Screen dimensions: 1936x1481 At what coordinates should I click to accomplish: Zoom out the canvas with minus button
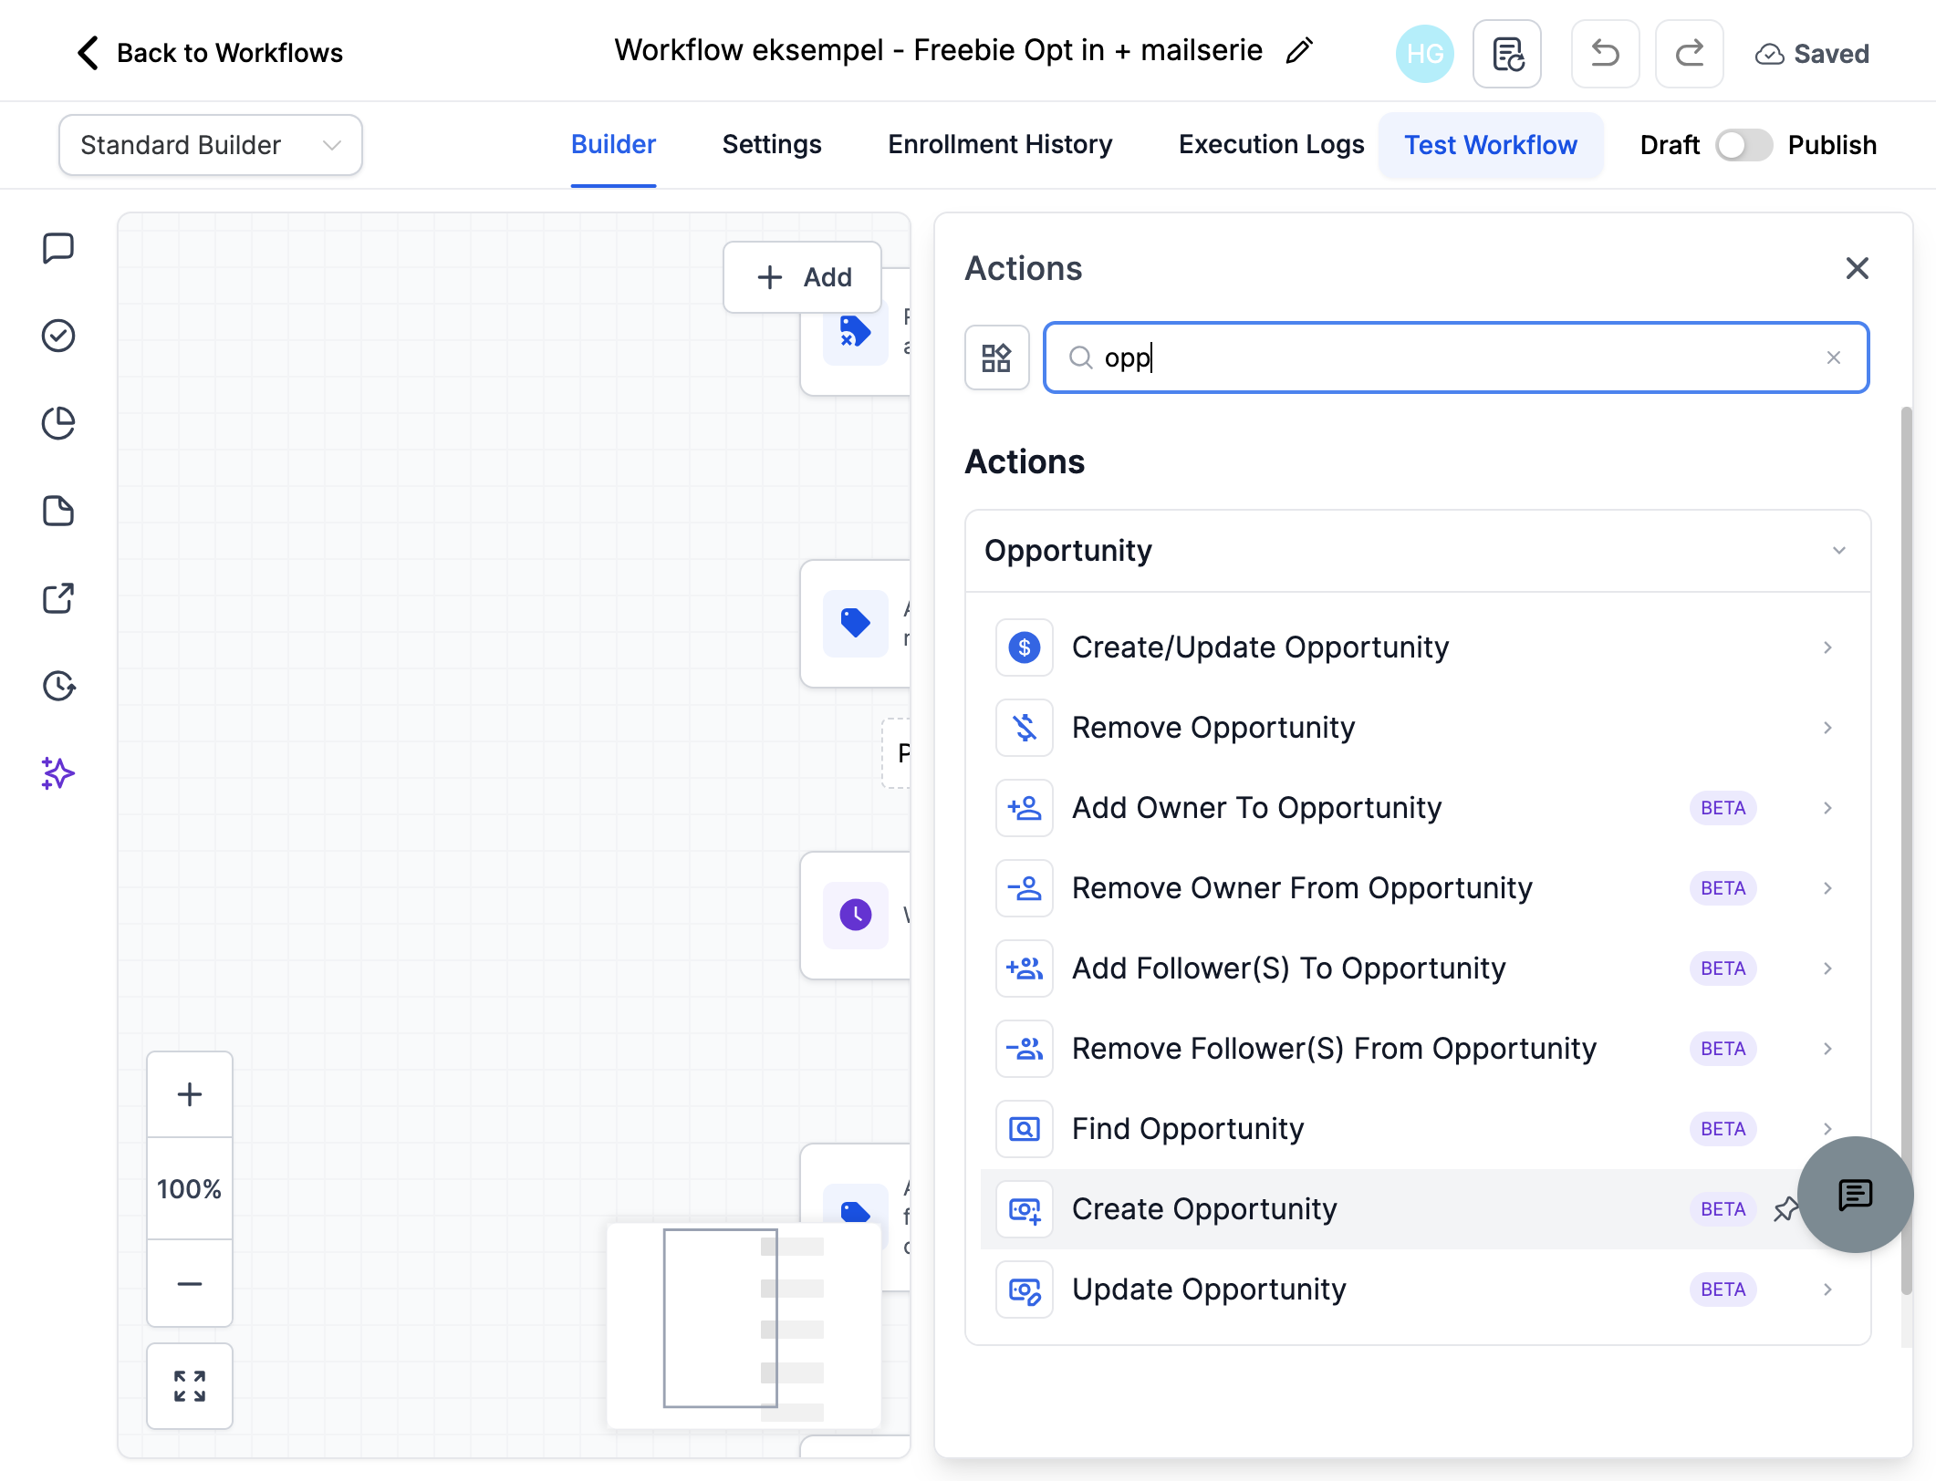click(190, 1284)
